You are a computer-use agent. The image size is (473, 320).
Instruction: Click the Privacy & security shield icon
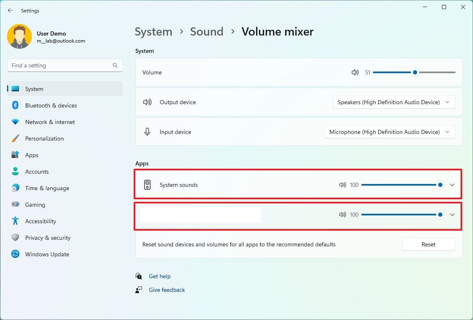coord(15,238)
